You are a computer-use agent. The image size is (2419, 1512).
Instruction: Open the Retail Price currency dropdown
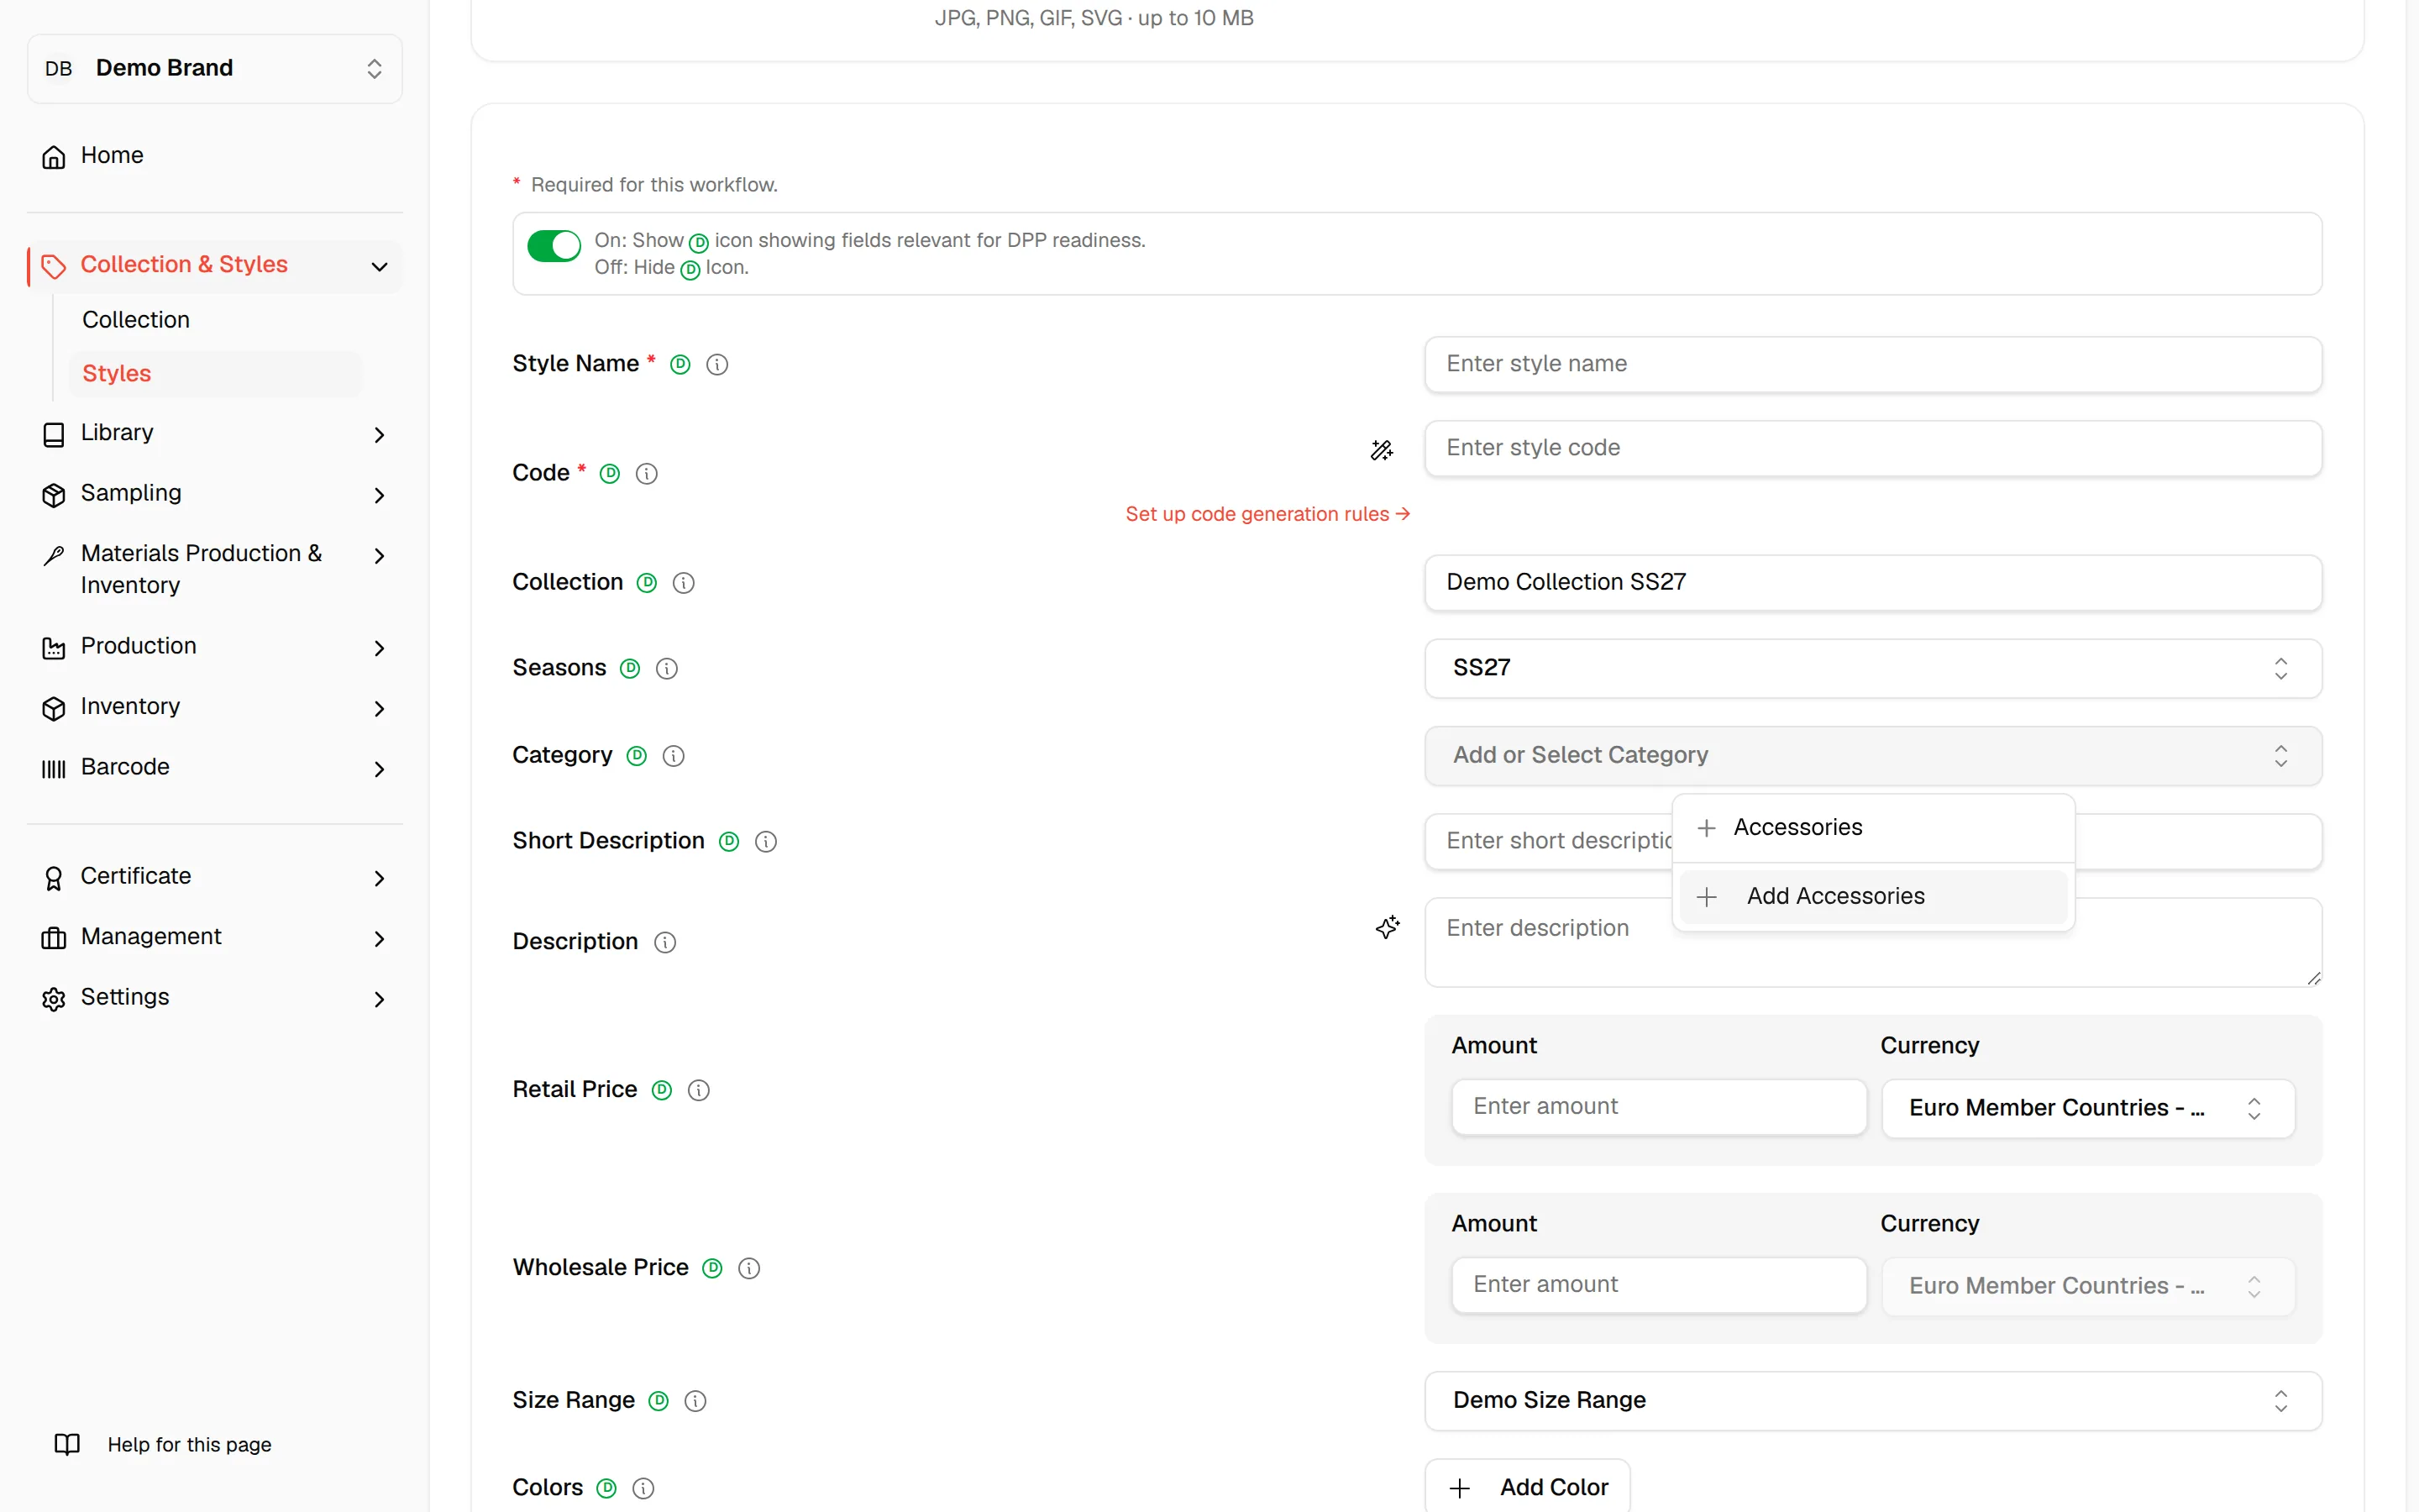[x=2087, y=1108]
